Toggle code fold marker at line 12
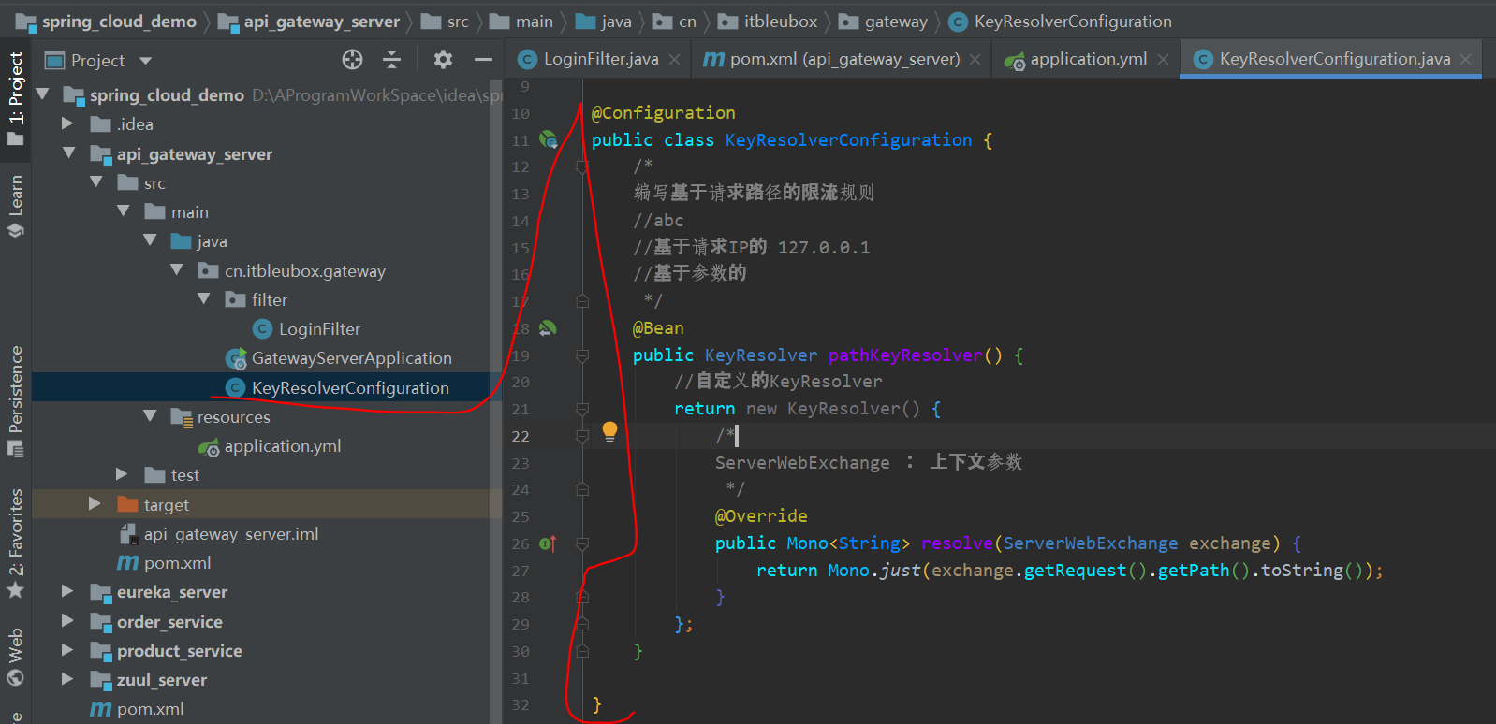The image size is (1496, 724). 582,167
